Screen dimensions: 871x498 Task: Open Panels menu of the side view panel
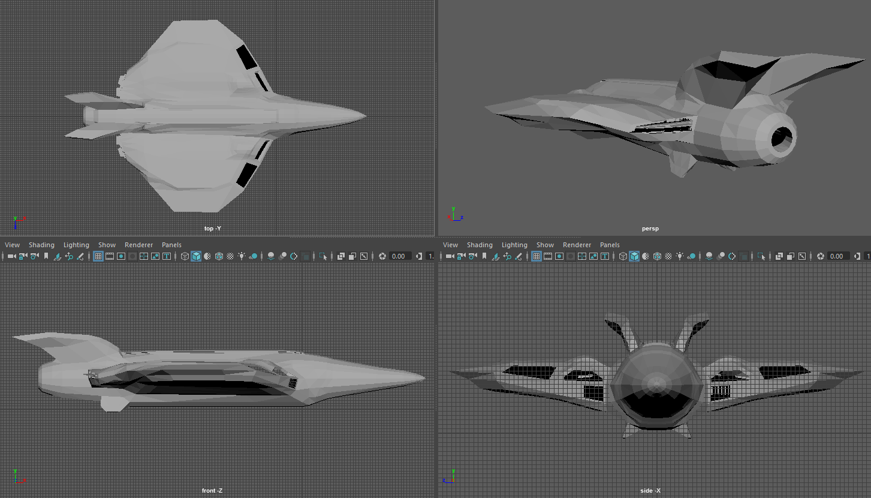click(610, 245)
